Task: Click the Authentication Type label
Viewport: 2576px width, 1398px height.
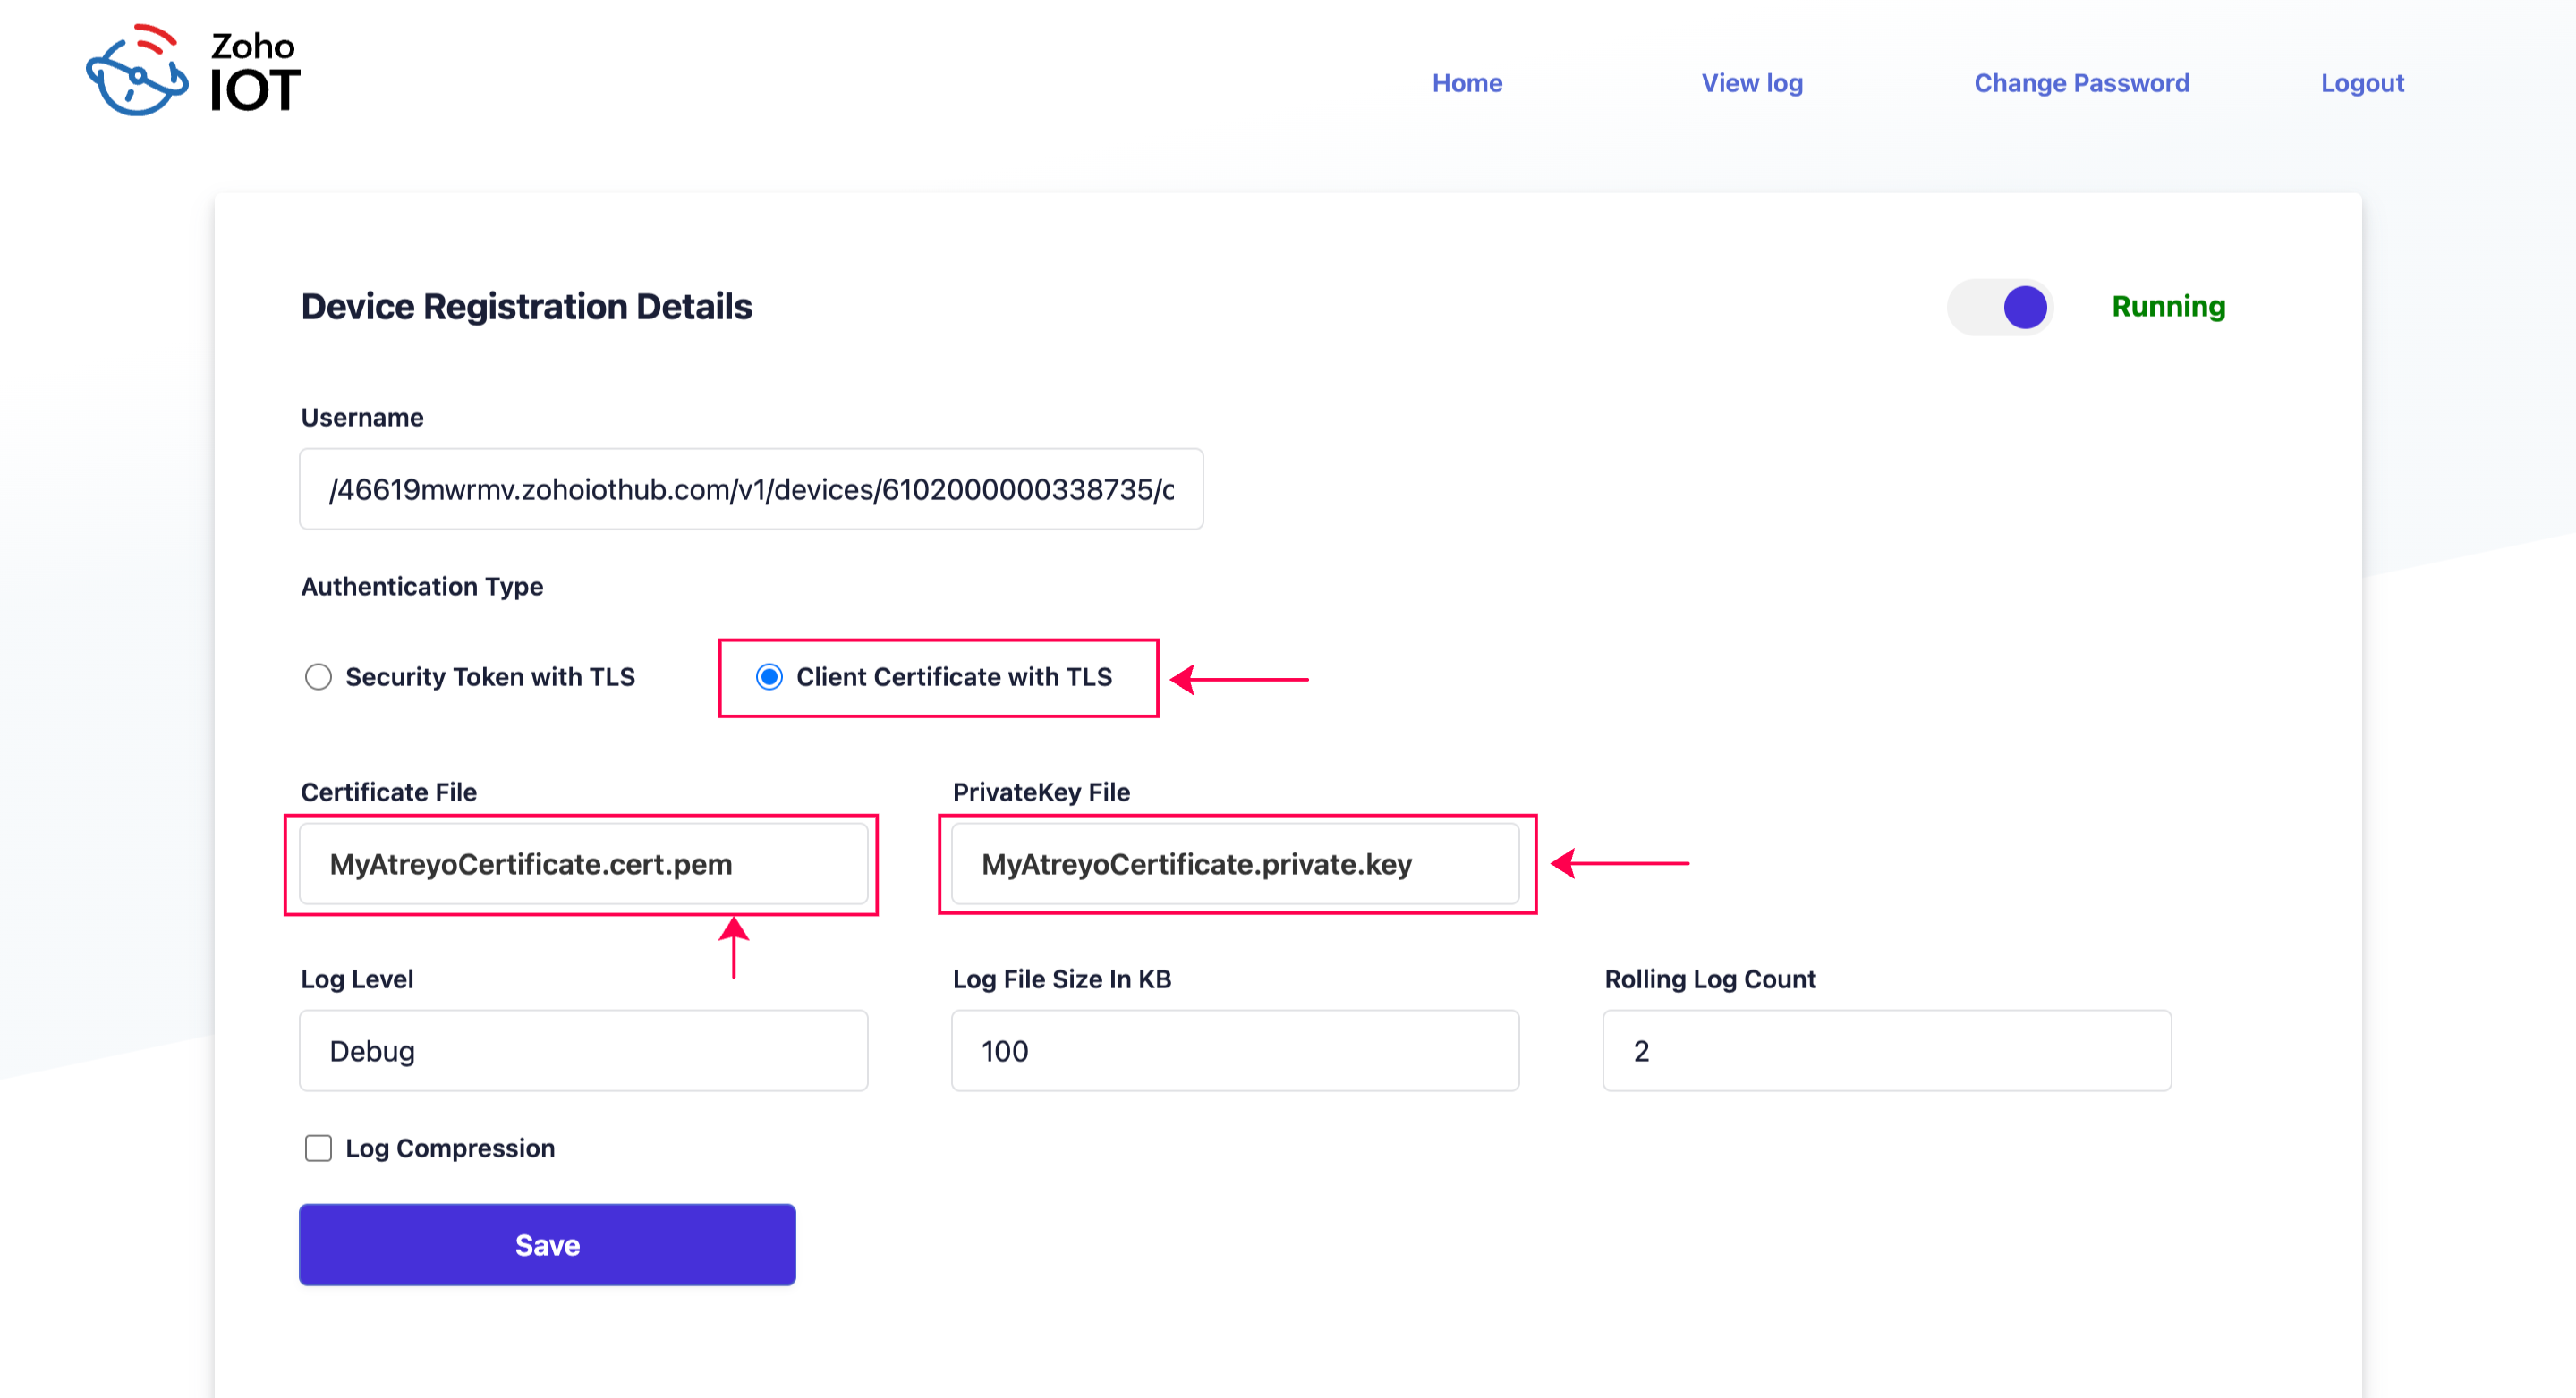Action: tap(422, 587)
